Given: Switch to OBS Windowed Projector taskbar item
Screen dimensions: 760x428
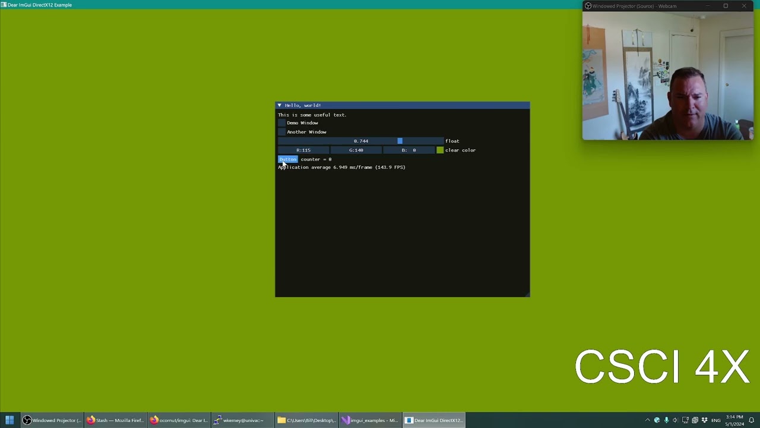Looking at the screenshot, I should coord(51,420).
